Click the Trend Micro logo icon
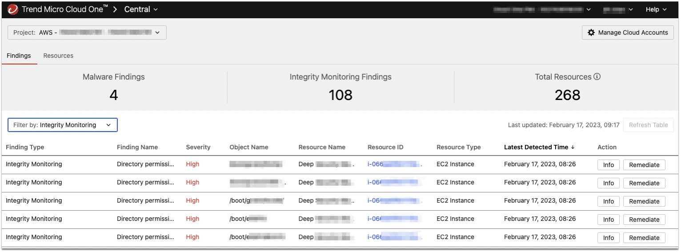Viewport: 681px width, 252px height. point(13,9)
